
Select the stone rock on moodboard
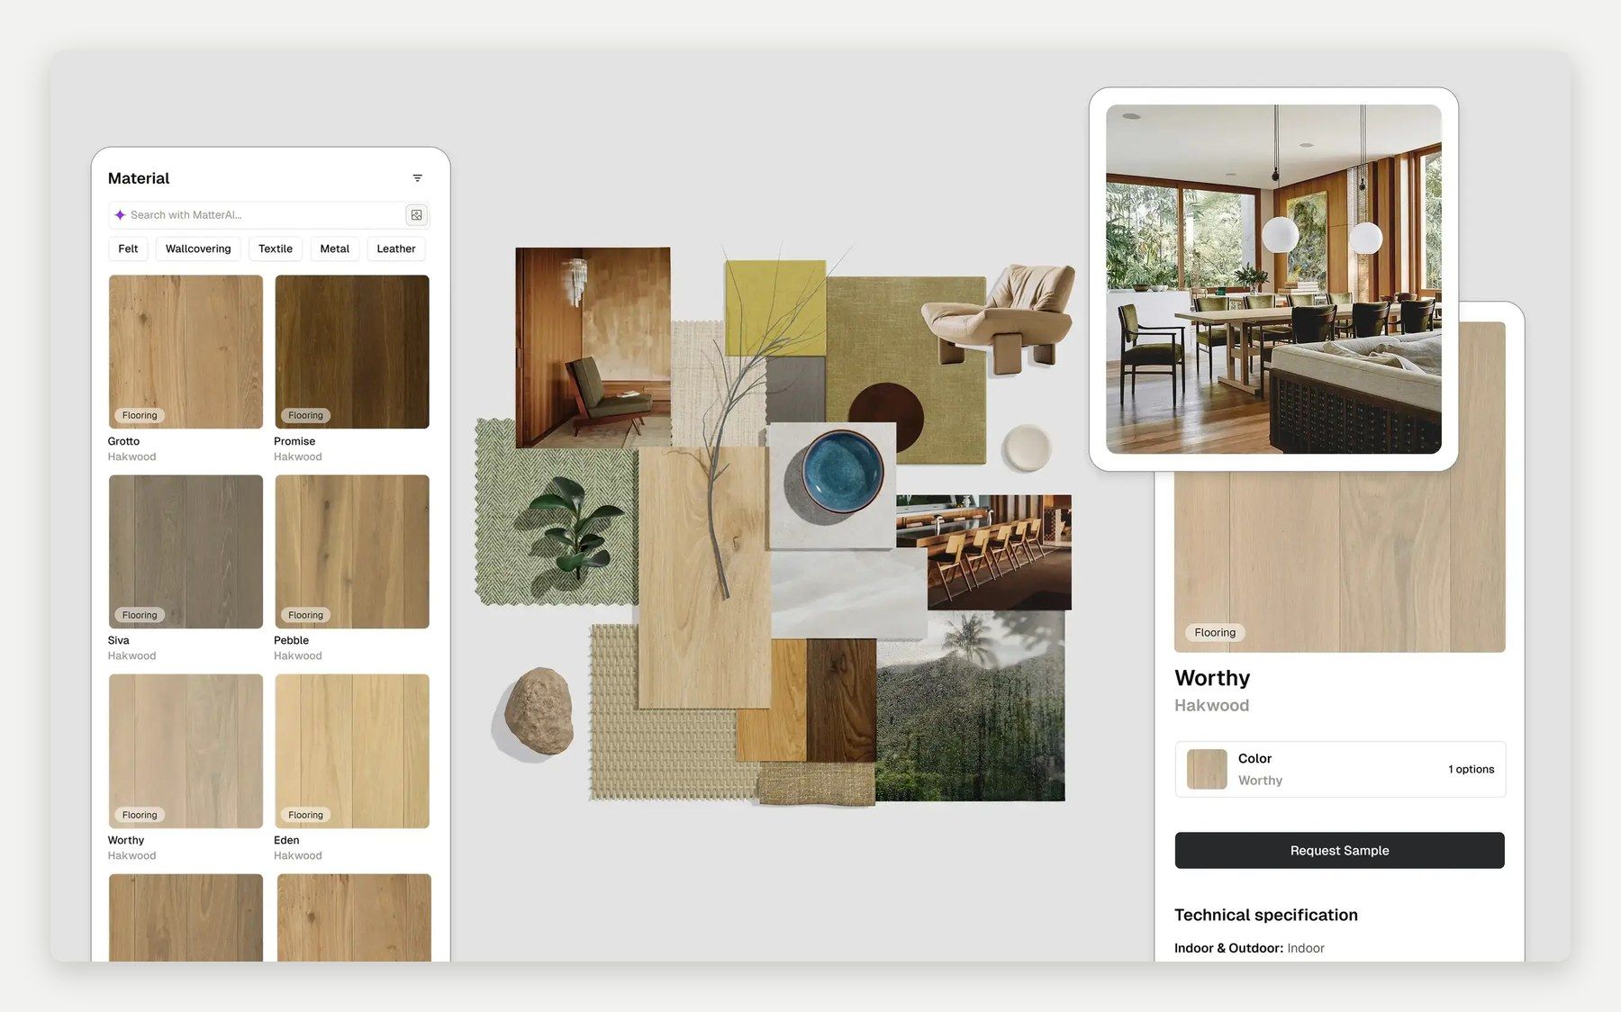539,710
